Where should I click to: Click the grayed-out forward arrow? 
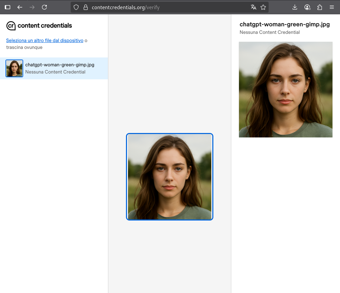[32, 7]
